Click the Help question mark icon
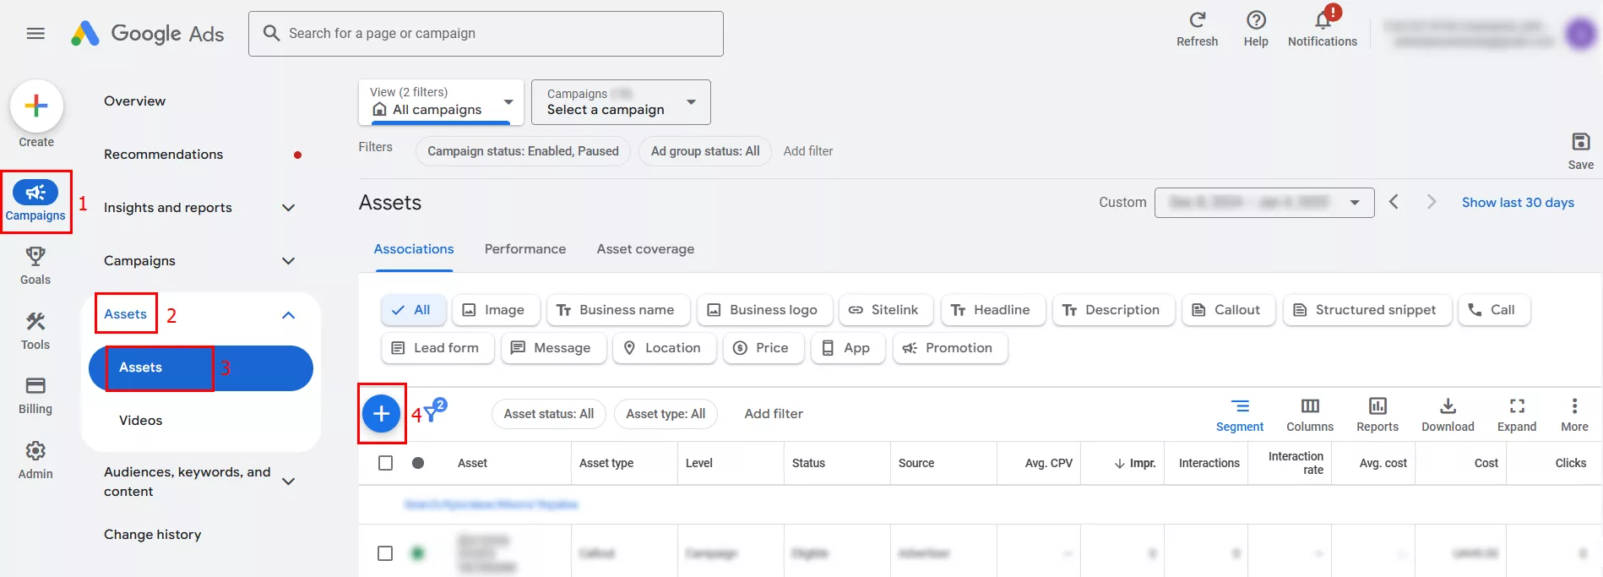 pos(1255,20)
